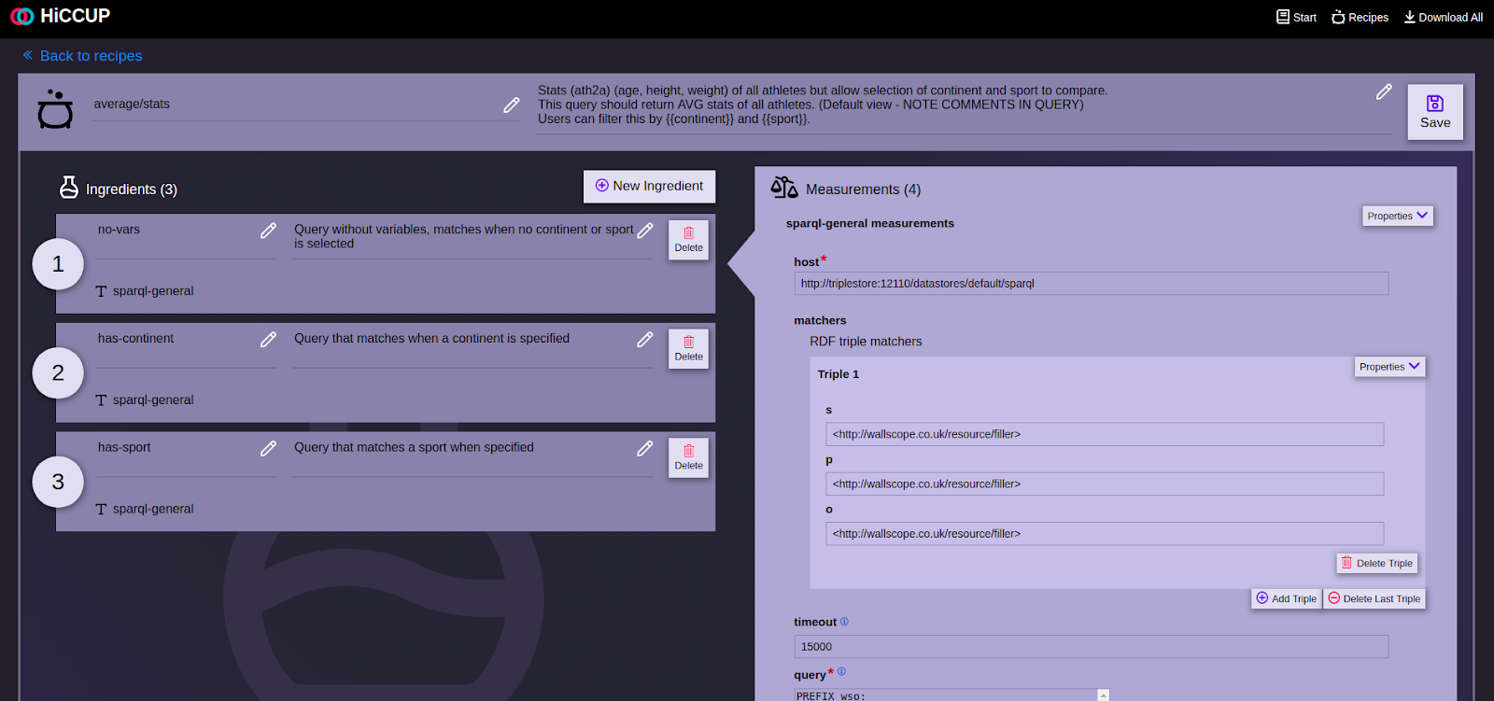Delete the has-sport ingredient
The image size is (1494, 701).
[688, 458]
